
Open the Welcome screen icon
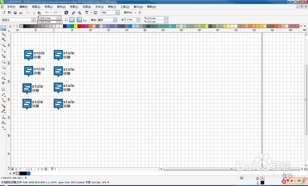[95, 13]
